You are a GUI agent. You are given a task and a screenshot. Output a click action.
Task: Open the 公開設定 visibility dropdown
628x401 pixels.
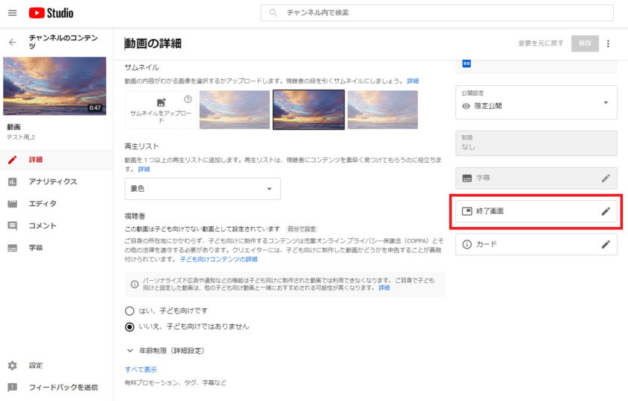coord(536,102)
